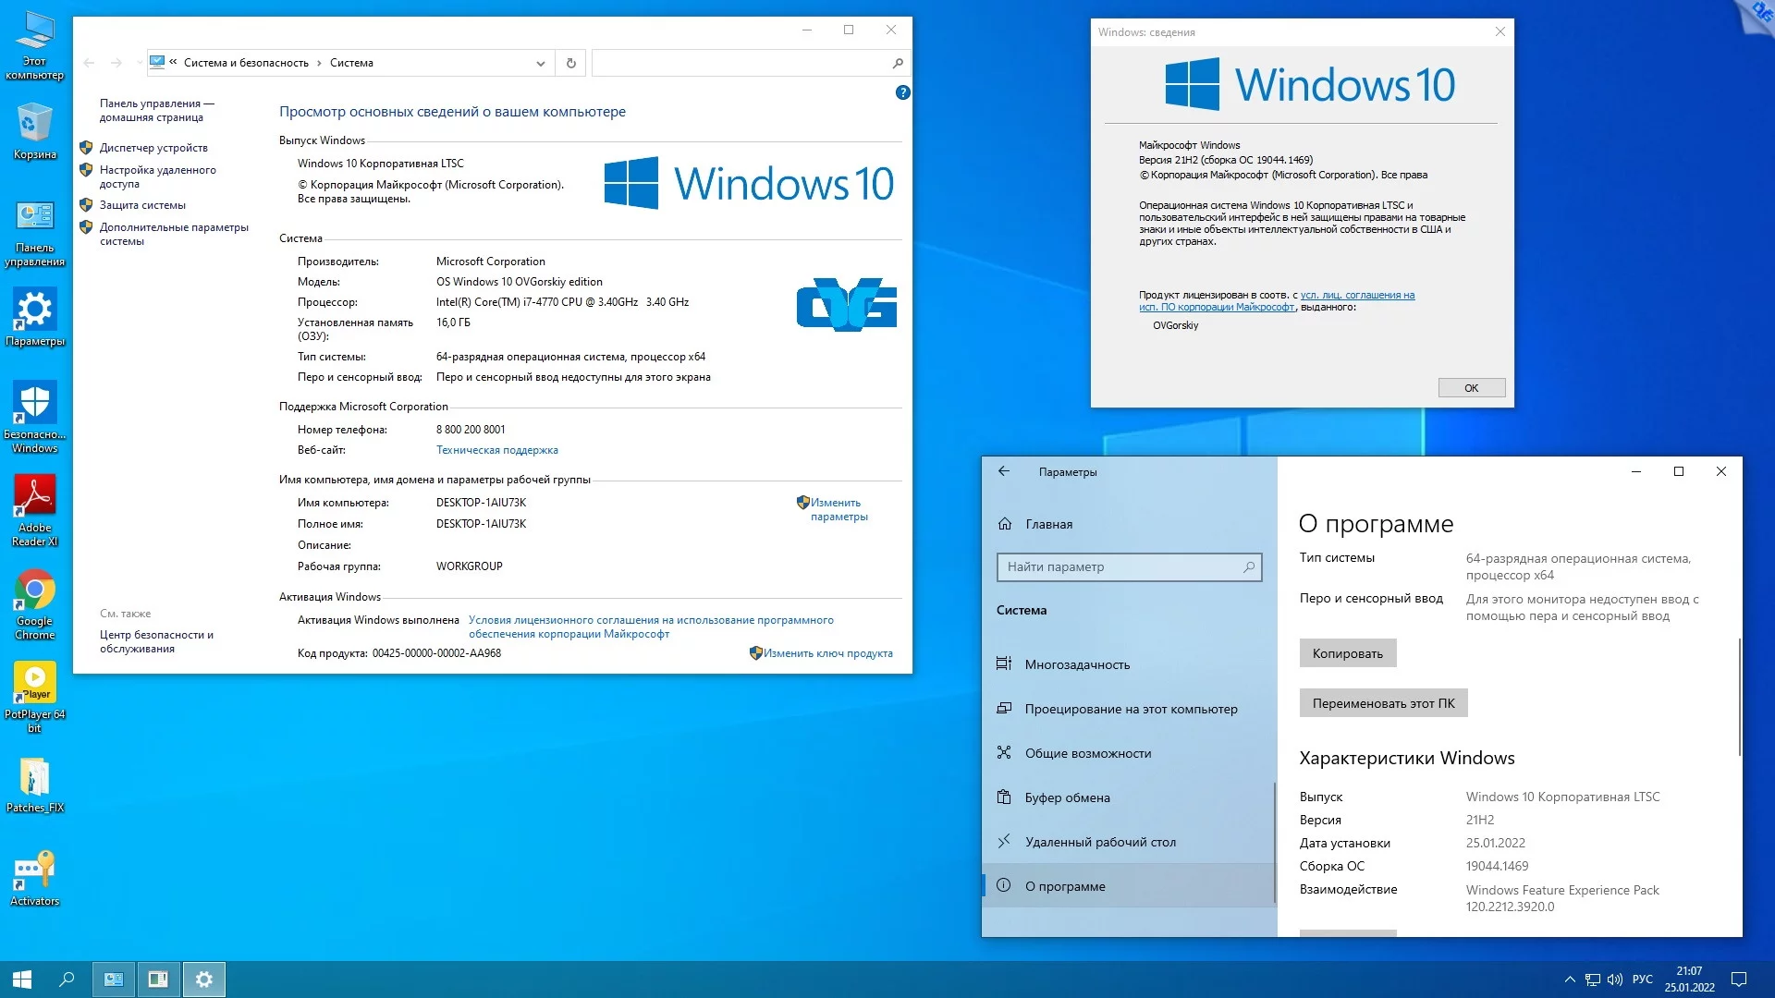Select Многозадачность in Settings sidebar
The width and height of the screenshot is (1775, 998).
[x=1076, y=664]
